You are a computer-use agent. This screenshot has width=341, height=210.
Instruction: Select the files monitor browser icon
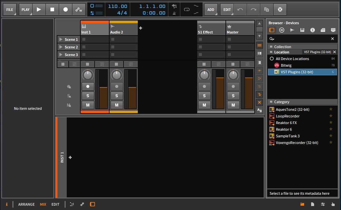tap(333, 30)
